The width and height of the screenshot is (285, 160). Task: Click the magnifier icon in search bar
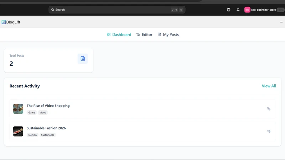(52, 10)
